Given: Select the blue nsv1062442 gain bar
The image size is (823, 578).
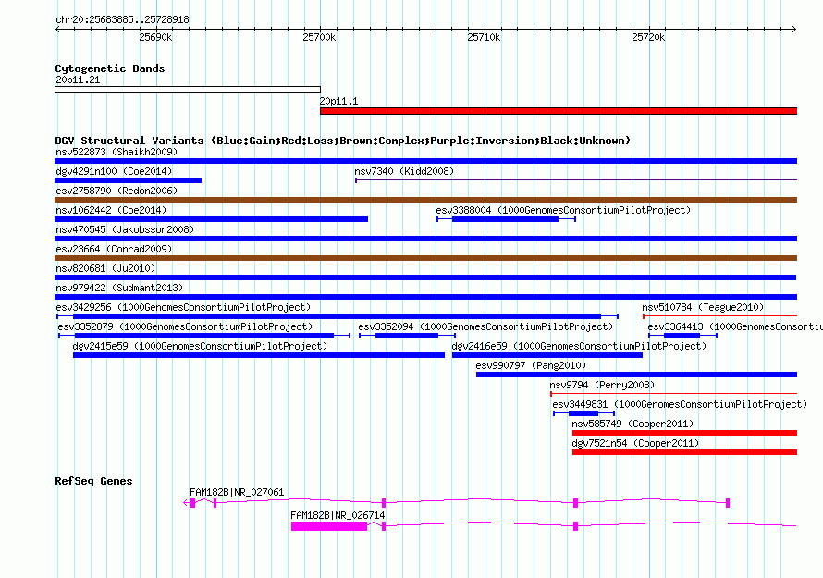Looking at the screenshot, I should click(x=211, y=219).
